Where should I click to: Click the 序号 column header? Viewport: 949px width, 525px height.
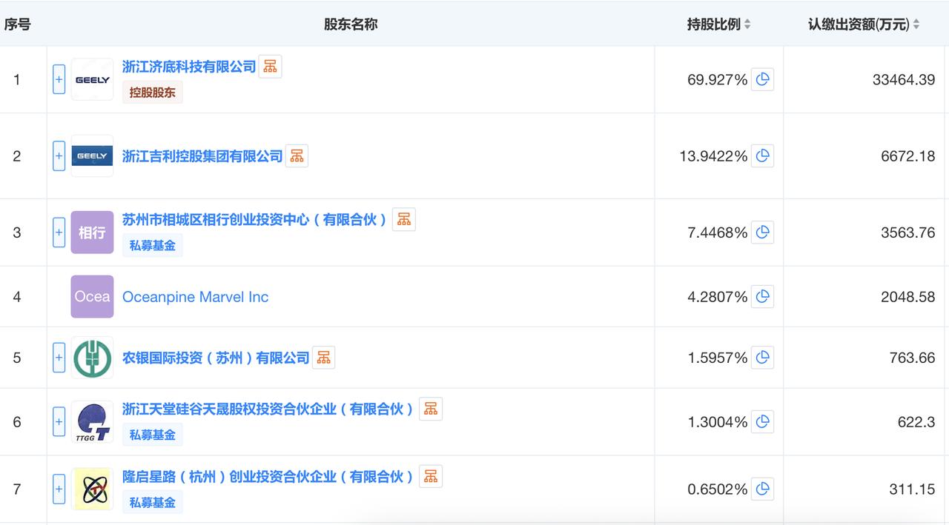[x=17, y=24]
